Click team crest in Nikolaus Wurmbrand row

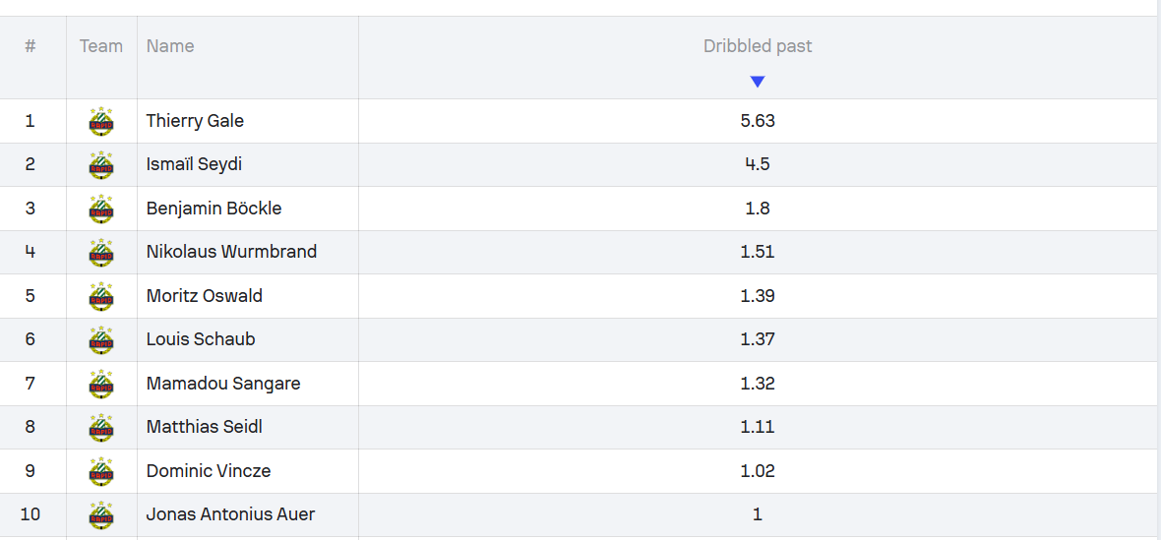point(101,252)
